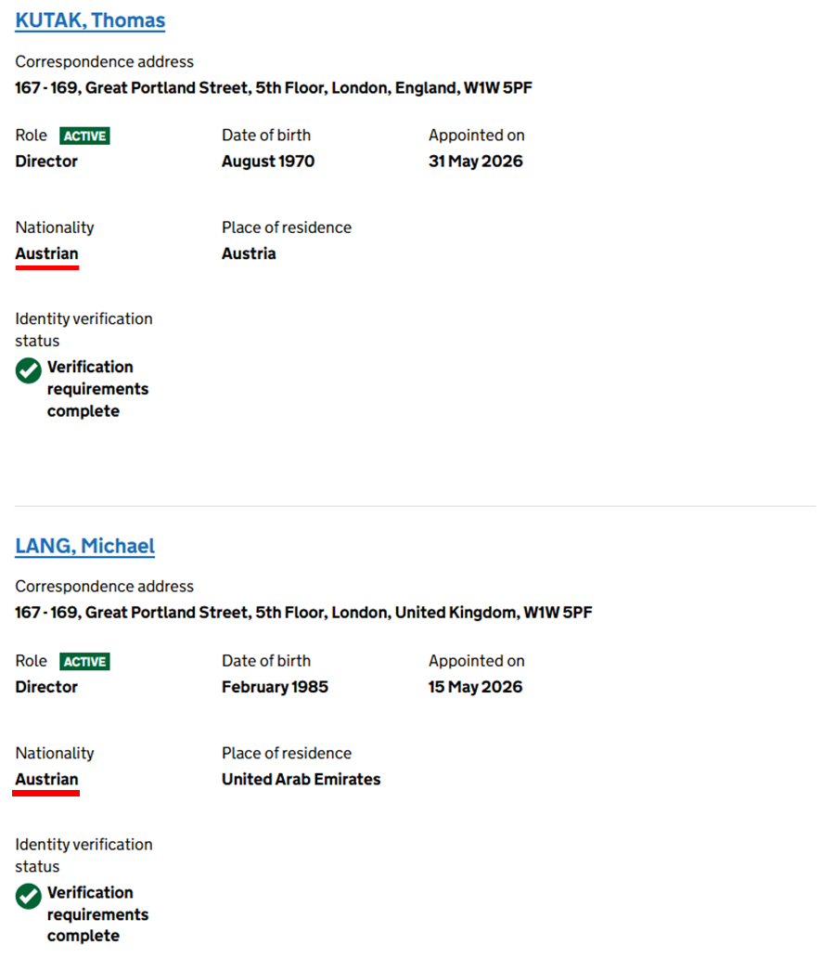Viewport: 834px width, 958px height.
Task: Select the address ending in United Kingdom, W1W 5PF
Action: coord(303,613)
